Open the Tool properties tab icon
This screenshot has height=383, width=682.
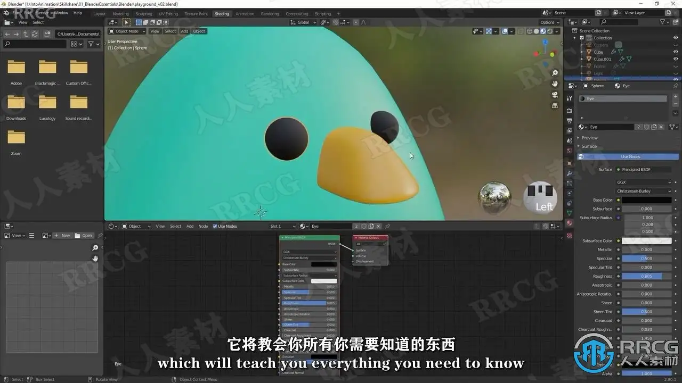pyautogui.click(x=570, y=98)
